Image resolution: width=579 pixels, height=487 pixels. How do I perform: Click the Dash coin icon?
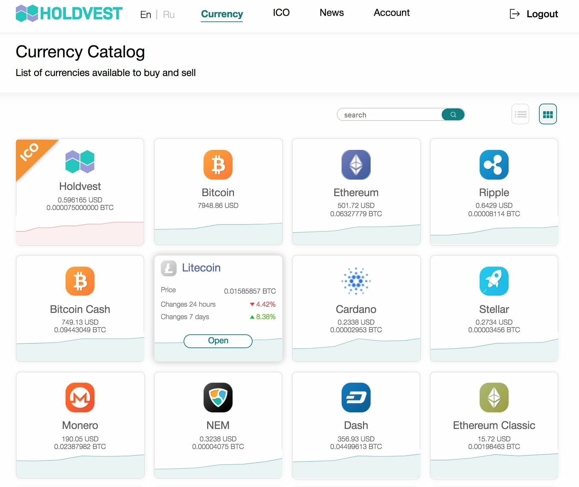tap(356, 397)
